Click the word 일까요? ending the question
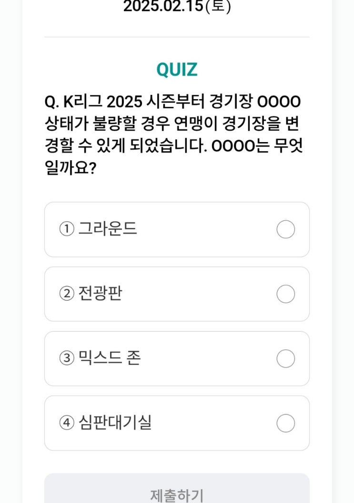This screenshot has height=503, width=354. click(x=71, y=168)
